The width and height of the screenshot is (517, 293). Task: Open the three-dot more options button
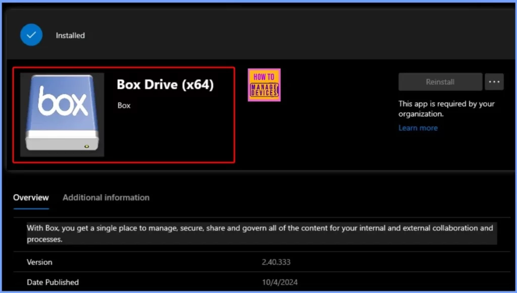point(494,82)
